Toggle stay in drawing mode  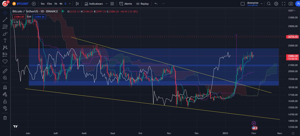pyautogui.click(x=5, y=94)
